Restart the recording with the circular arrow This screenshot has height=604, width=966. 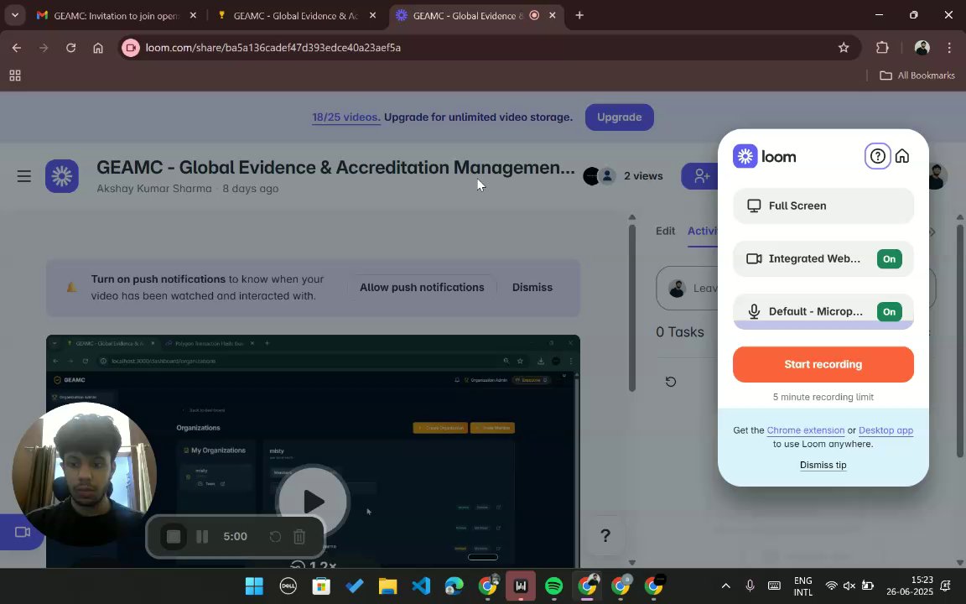point(275,537)
